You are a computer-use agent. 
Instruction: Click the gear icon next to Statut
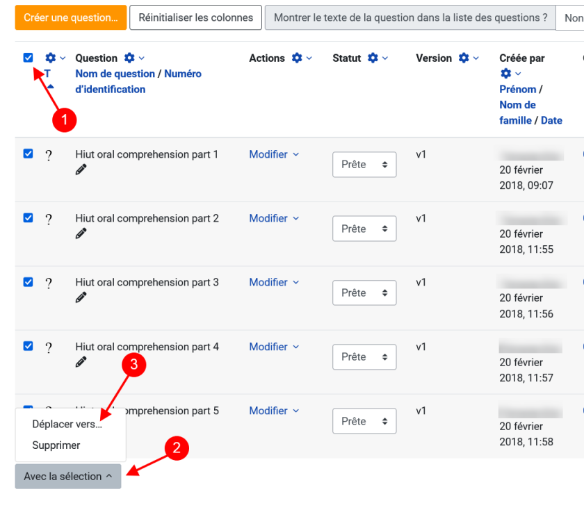coord(373,58)
